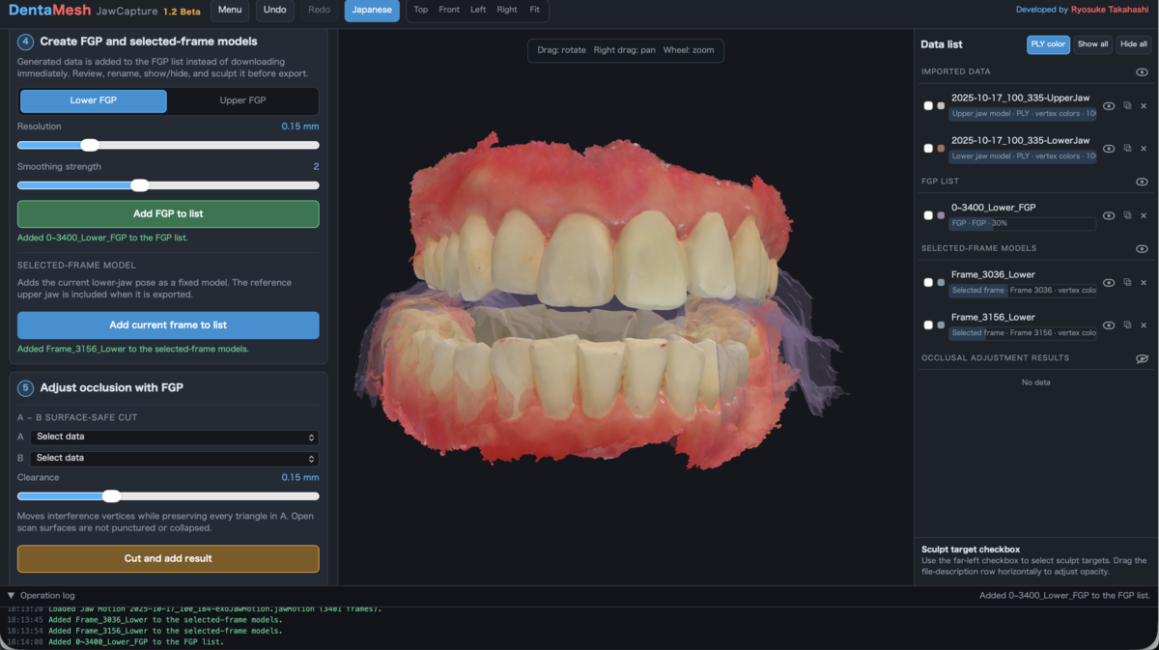Click Undo in the top bar
The height and width of the screenshot is (650, 1159).
coord(275,11)
